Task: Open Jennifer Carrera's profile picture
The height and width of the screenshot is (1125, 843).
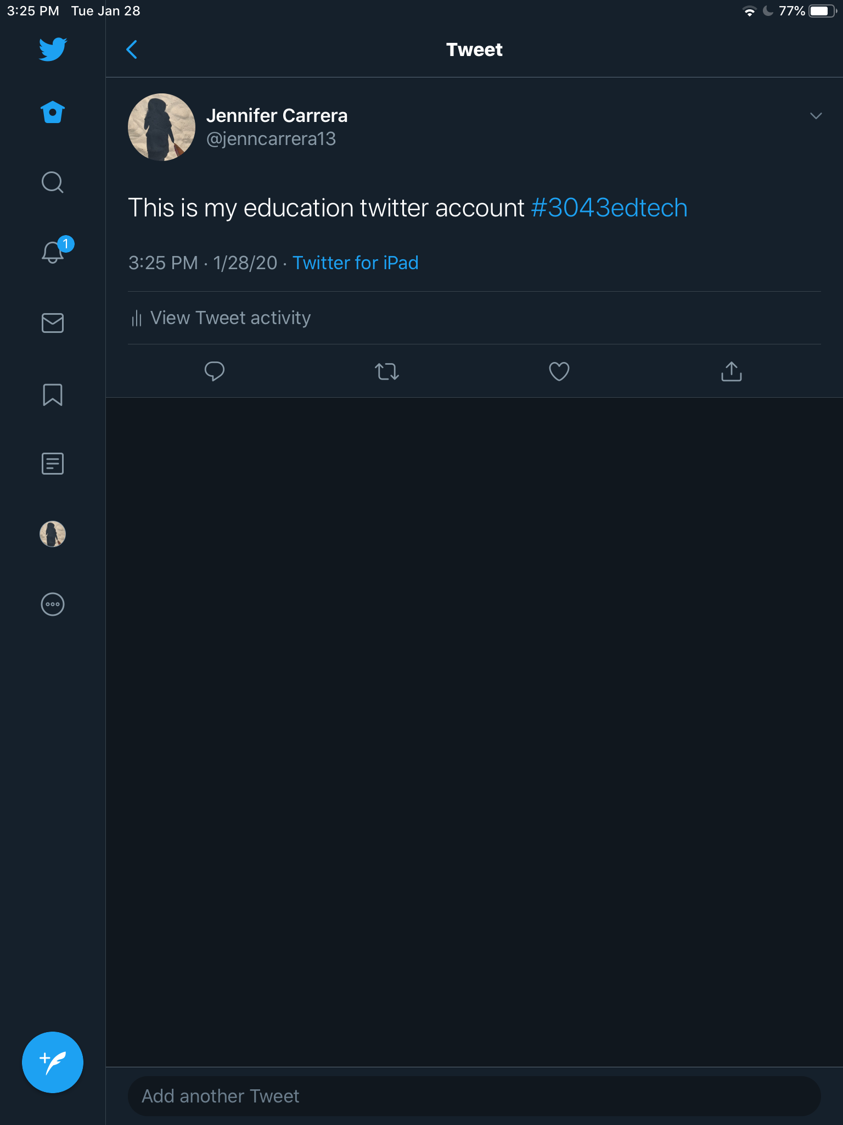Action: pyautogui.click(x=161, y=127)
